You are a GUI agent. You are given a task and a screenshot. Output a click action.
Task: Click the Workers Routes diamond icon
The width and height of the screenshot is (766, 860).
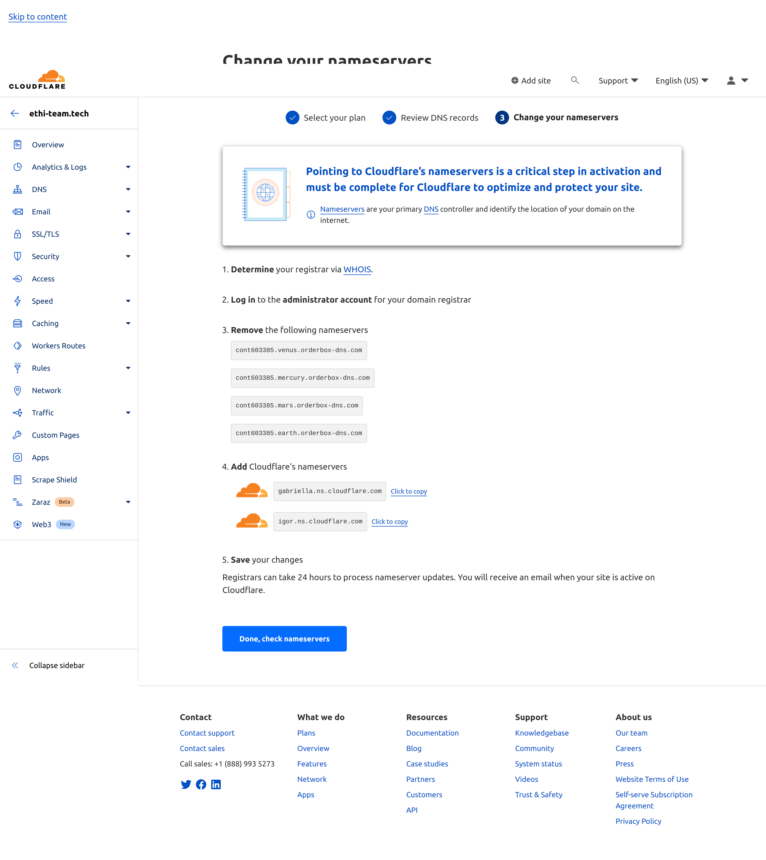click(x=17, y=345)
